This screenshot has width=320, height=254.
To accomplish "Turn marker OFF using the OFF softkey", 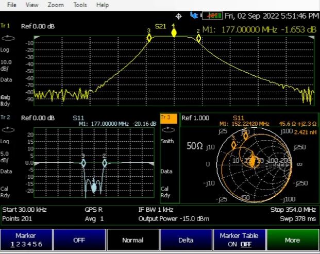I will pyautogui.click(x=79, y=240).
